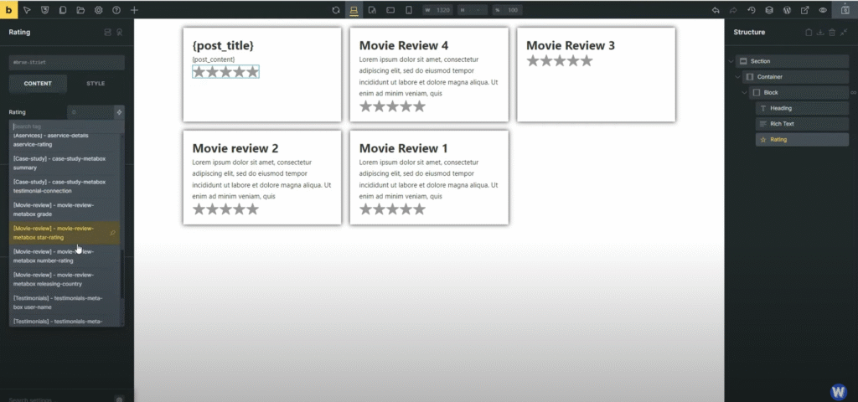Click the ribbon badge icon beside the Rating title
Screen dimensions: 858x402
tap(119, 33)
